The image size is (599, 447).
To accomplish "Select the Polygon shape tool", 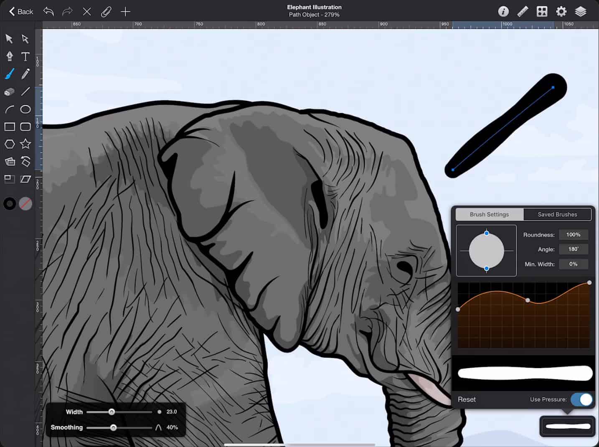I will tap(9, 144).
